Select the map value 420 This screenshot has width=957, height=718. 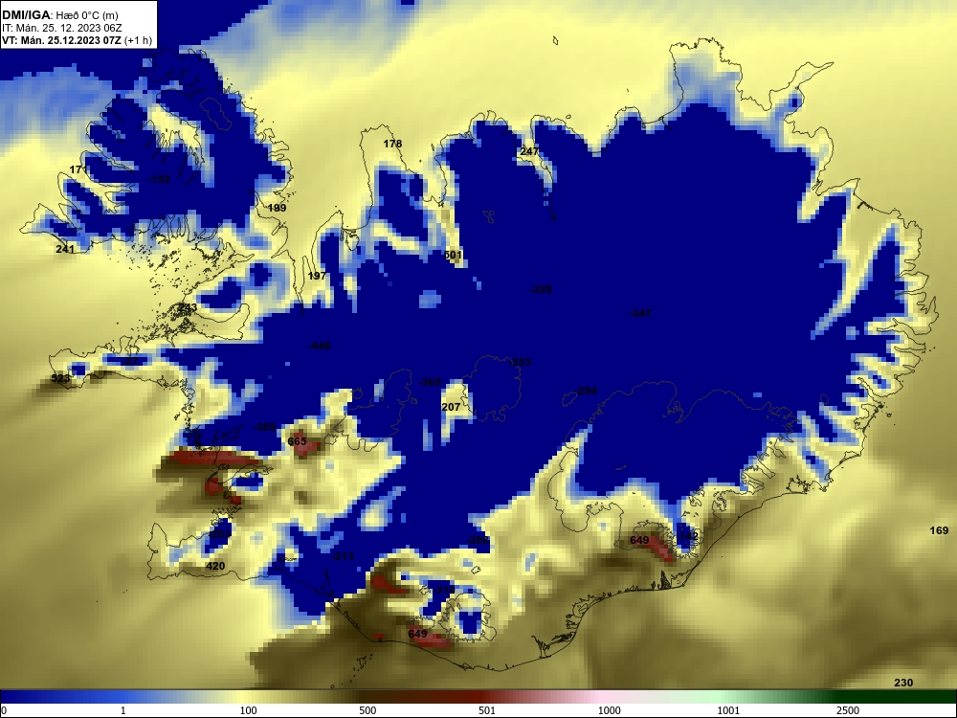(215, 566)
